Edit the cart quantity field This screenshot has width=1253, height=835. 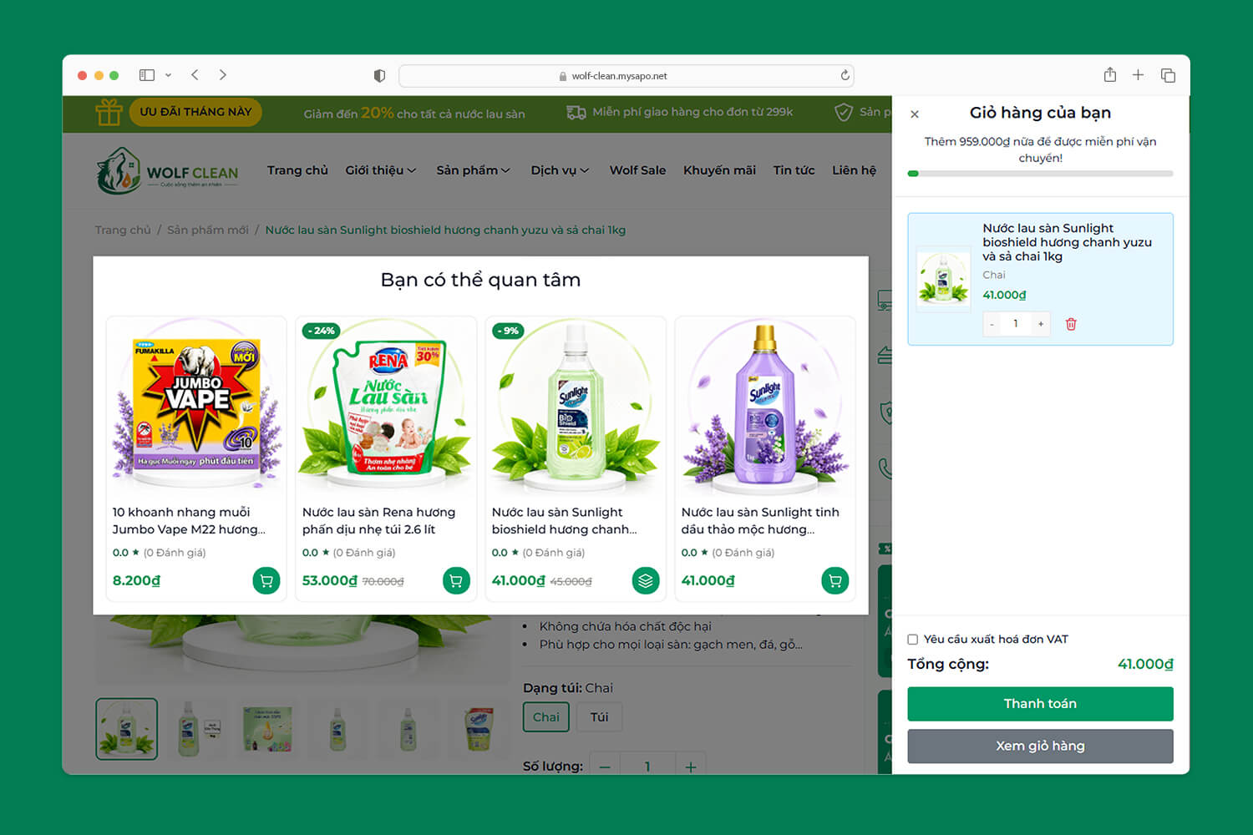tap(1016, 324)
